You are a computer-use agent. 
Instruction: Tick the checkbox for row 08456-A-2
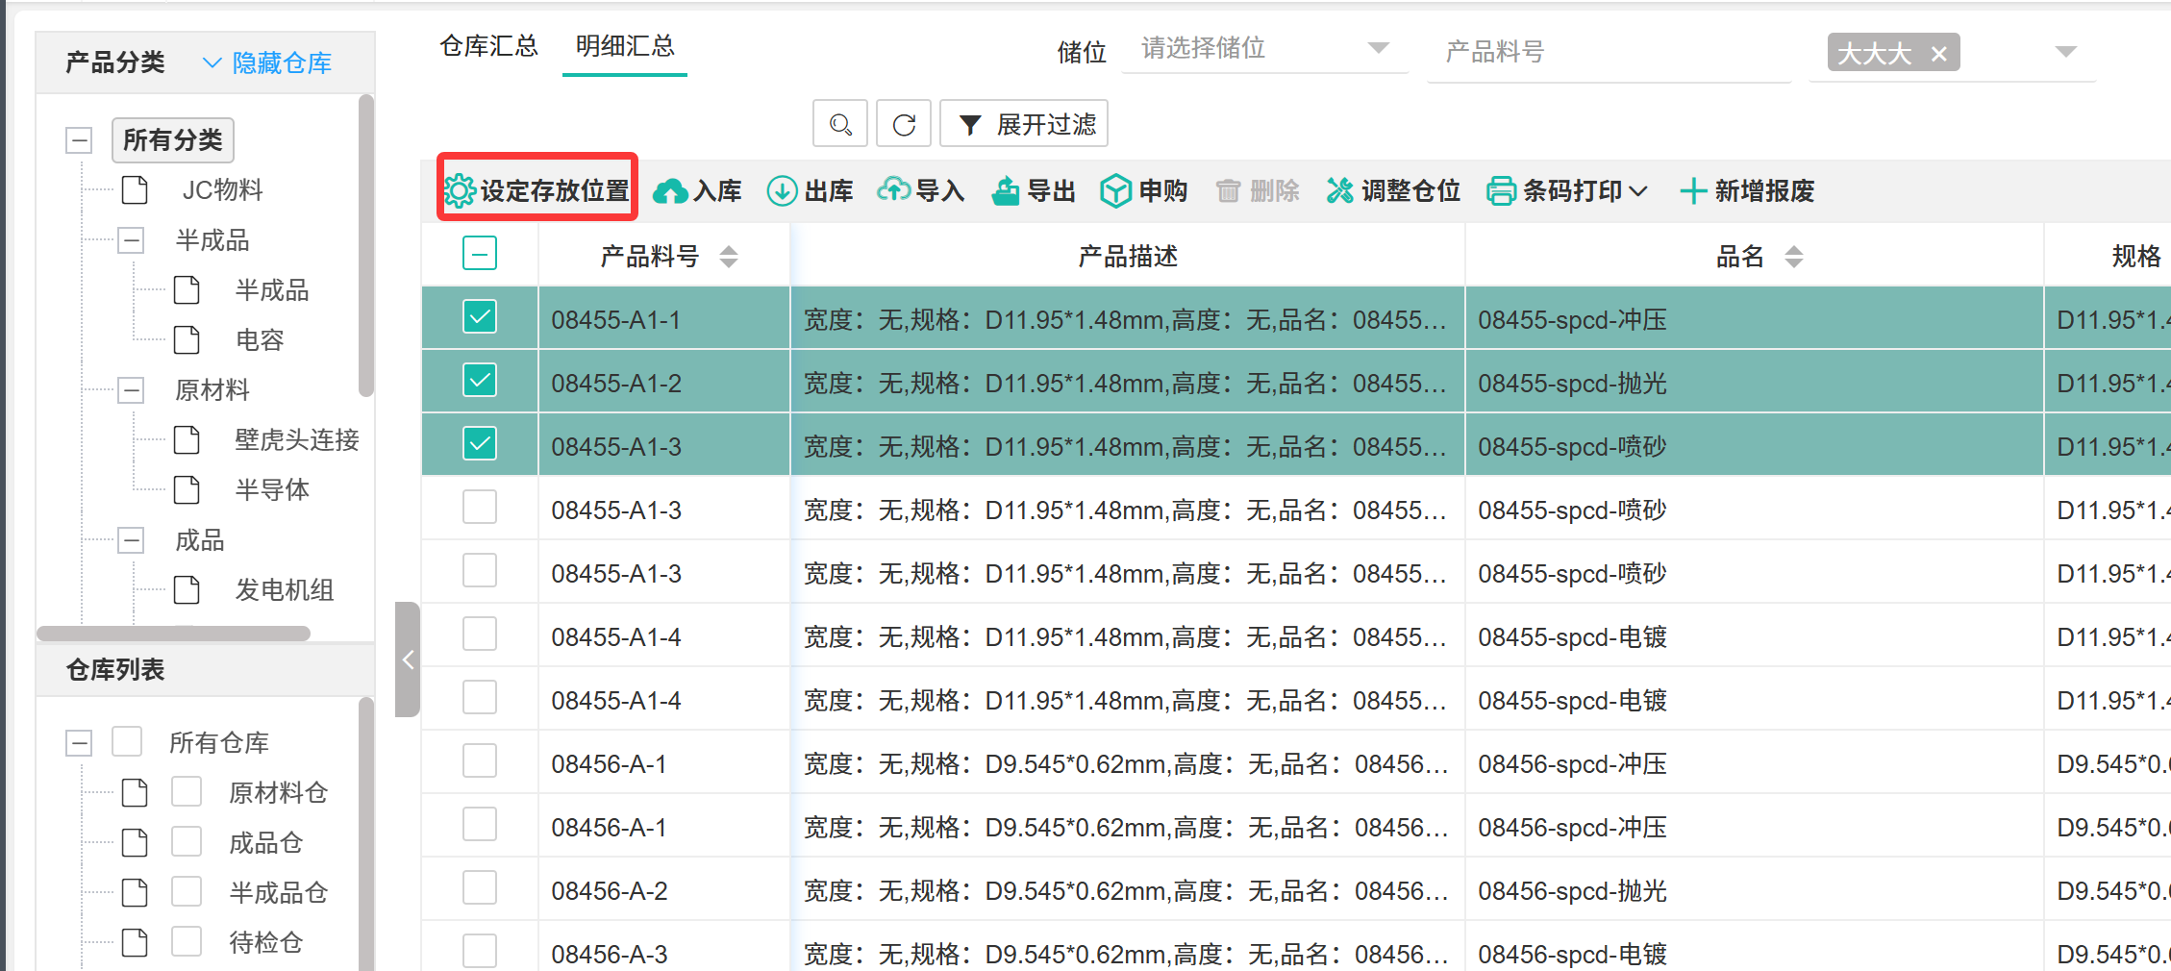(x=480, y=888)
